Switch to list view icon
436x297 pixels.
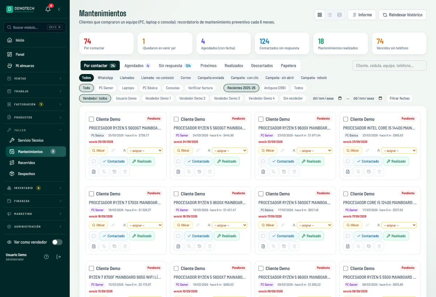pos(330,15)
